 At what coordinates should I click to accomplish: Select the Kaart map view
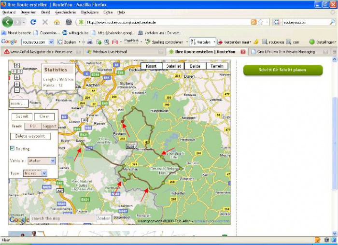tap(152, 66)
